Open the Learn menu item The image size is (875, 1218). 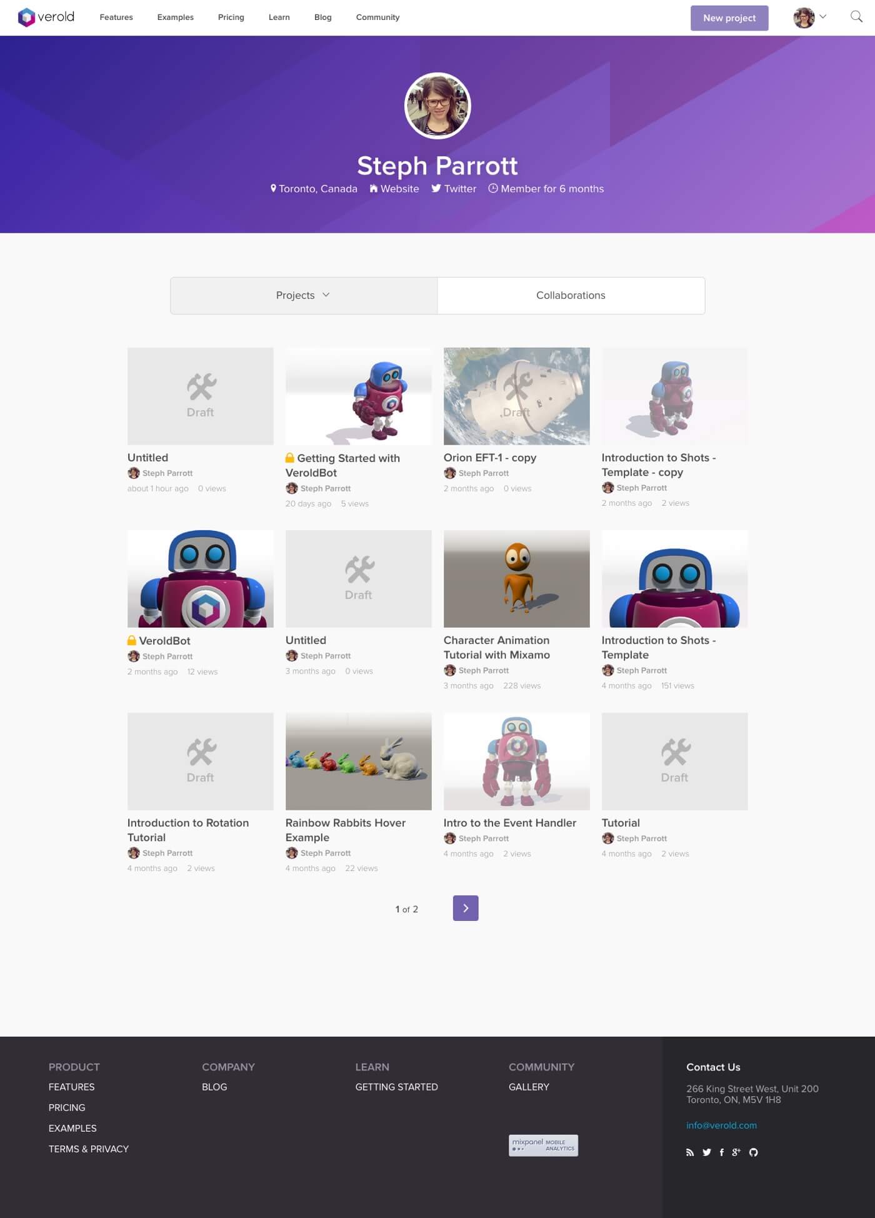point(279,18)
